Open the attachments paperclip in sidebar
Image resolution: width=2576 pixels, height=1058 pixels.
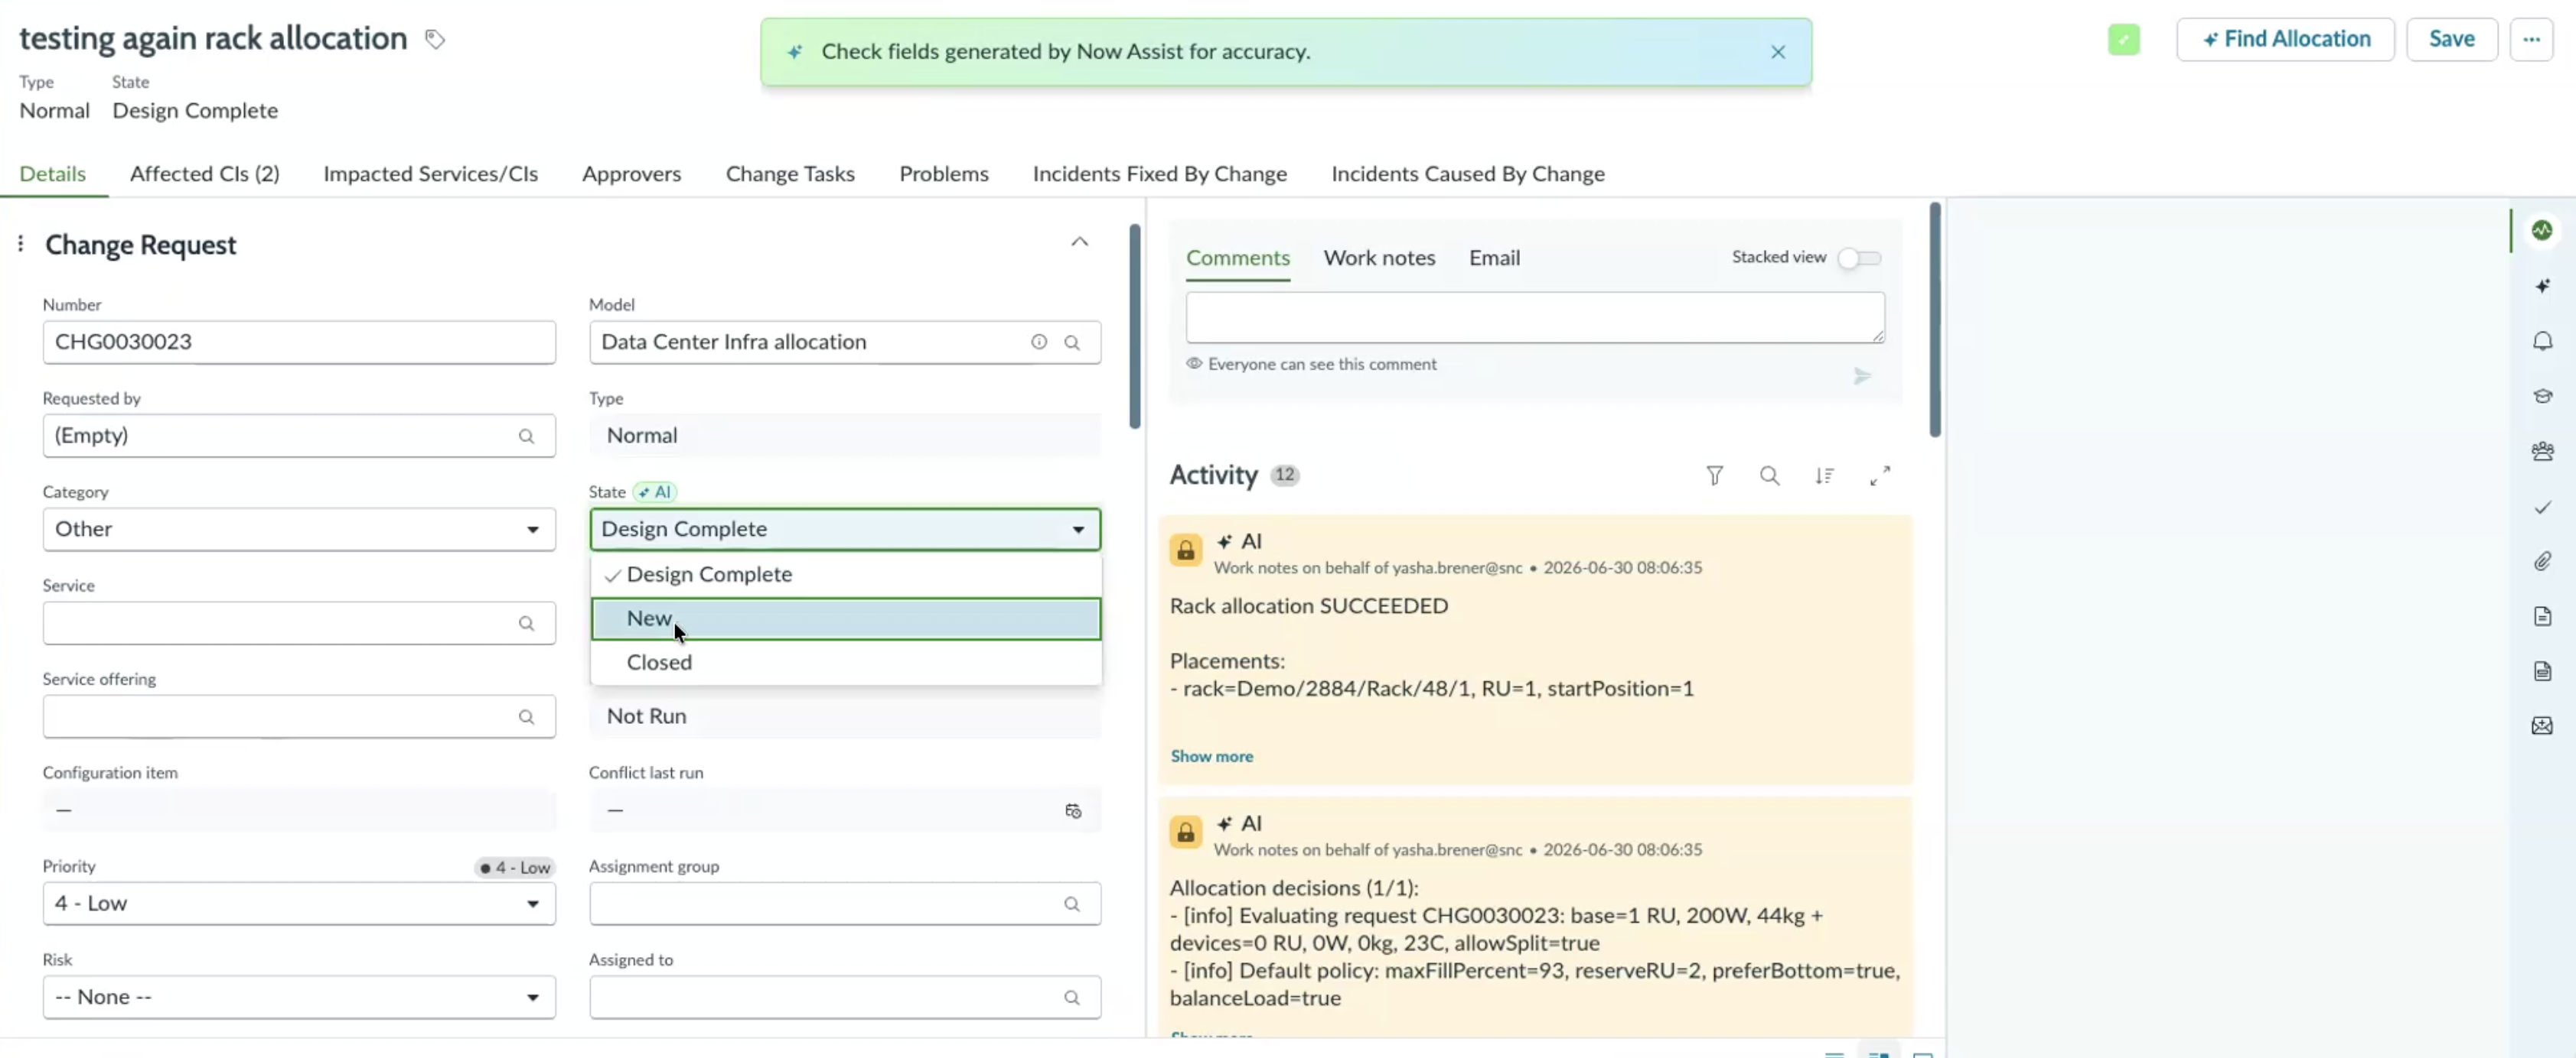(2542, 561)
